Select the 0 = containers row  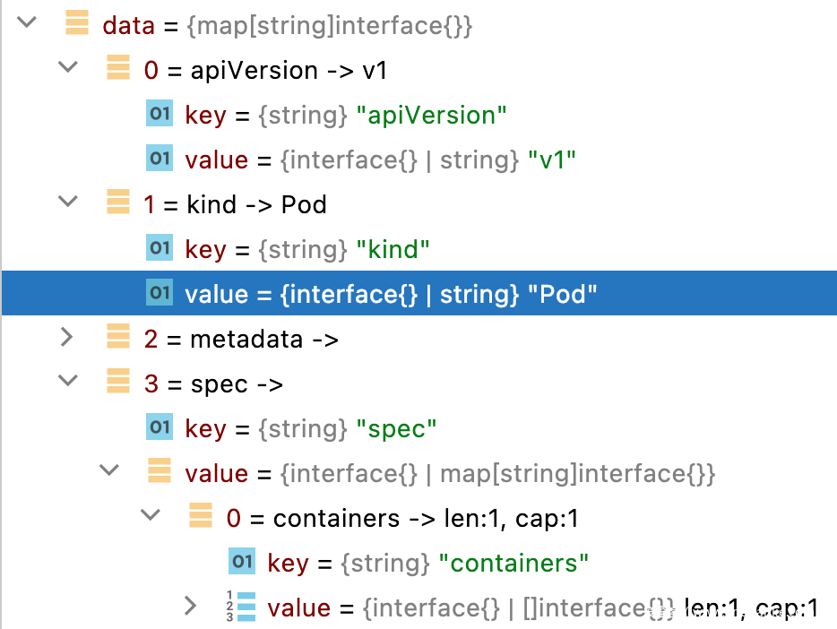(x=403, y=518)
